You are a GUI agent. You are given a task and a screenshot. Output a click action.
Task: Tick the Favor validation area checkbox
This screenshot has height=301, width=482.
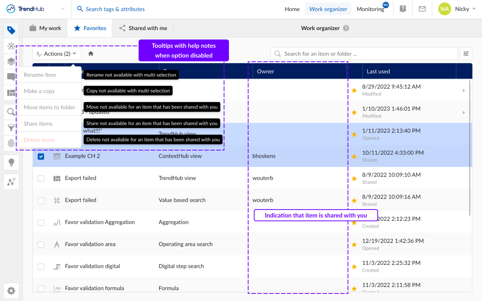[x=41, y=245]
